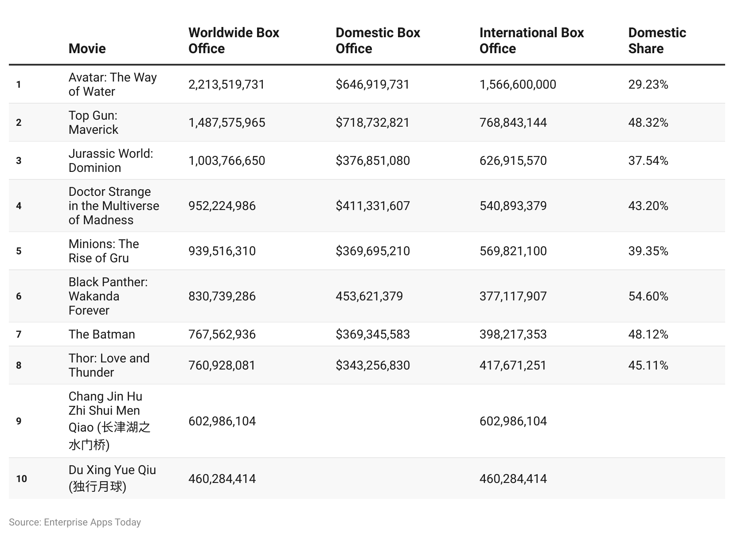Click worldwide value 767,562,936
Viewport: 734px width, 537px height.
[x=222, y=334]
